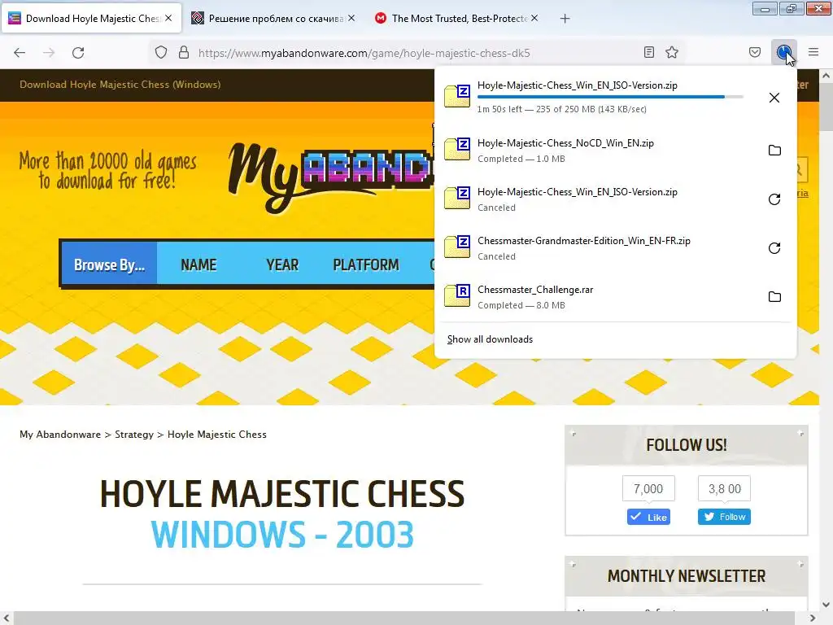
Task: Open Strategy breadcrumb link
Action: [134, 435]
